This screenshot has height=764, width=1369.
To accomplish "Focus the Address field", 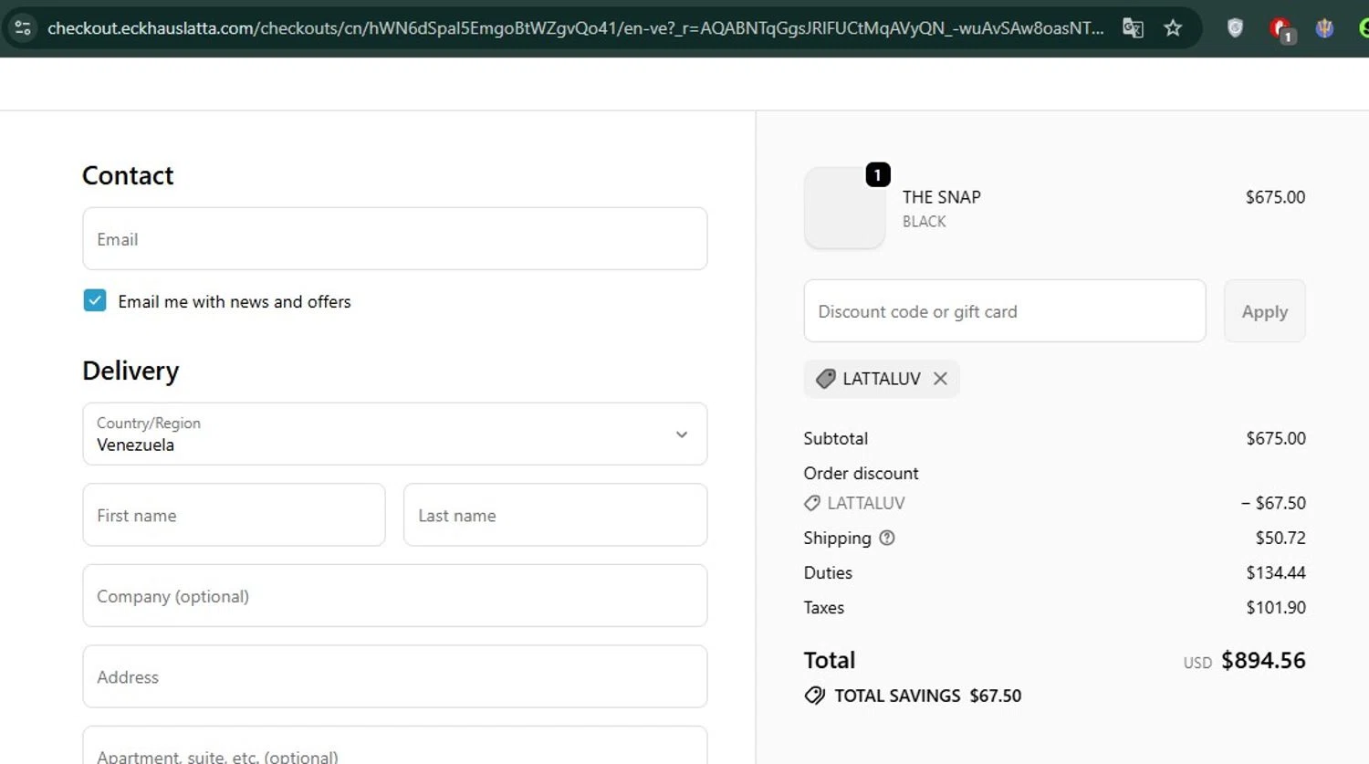I will (x=394, y=676).
